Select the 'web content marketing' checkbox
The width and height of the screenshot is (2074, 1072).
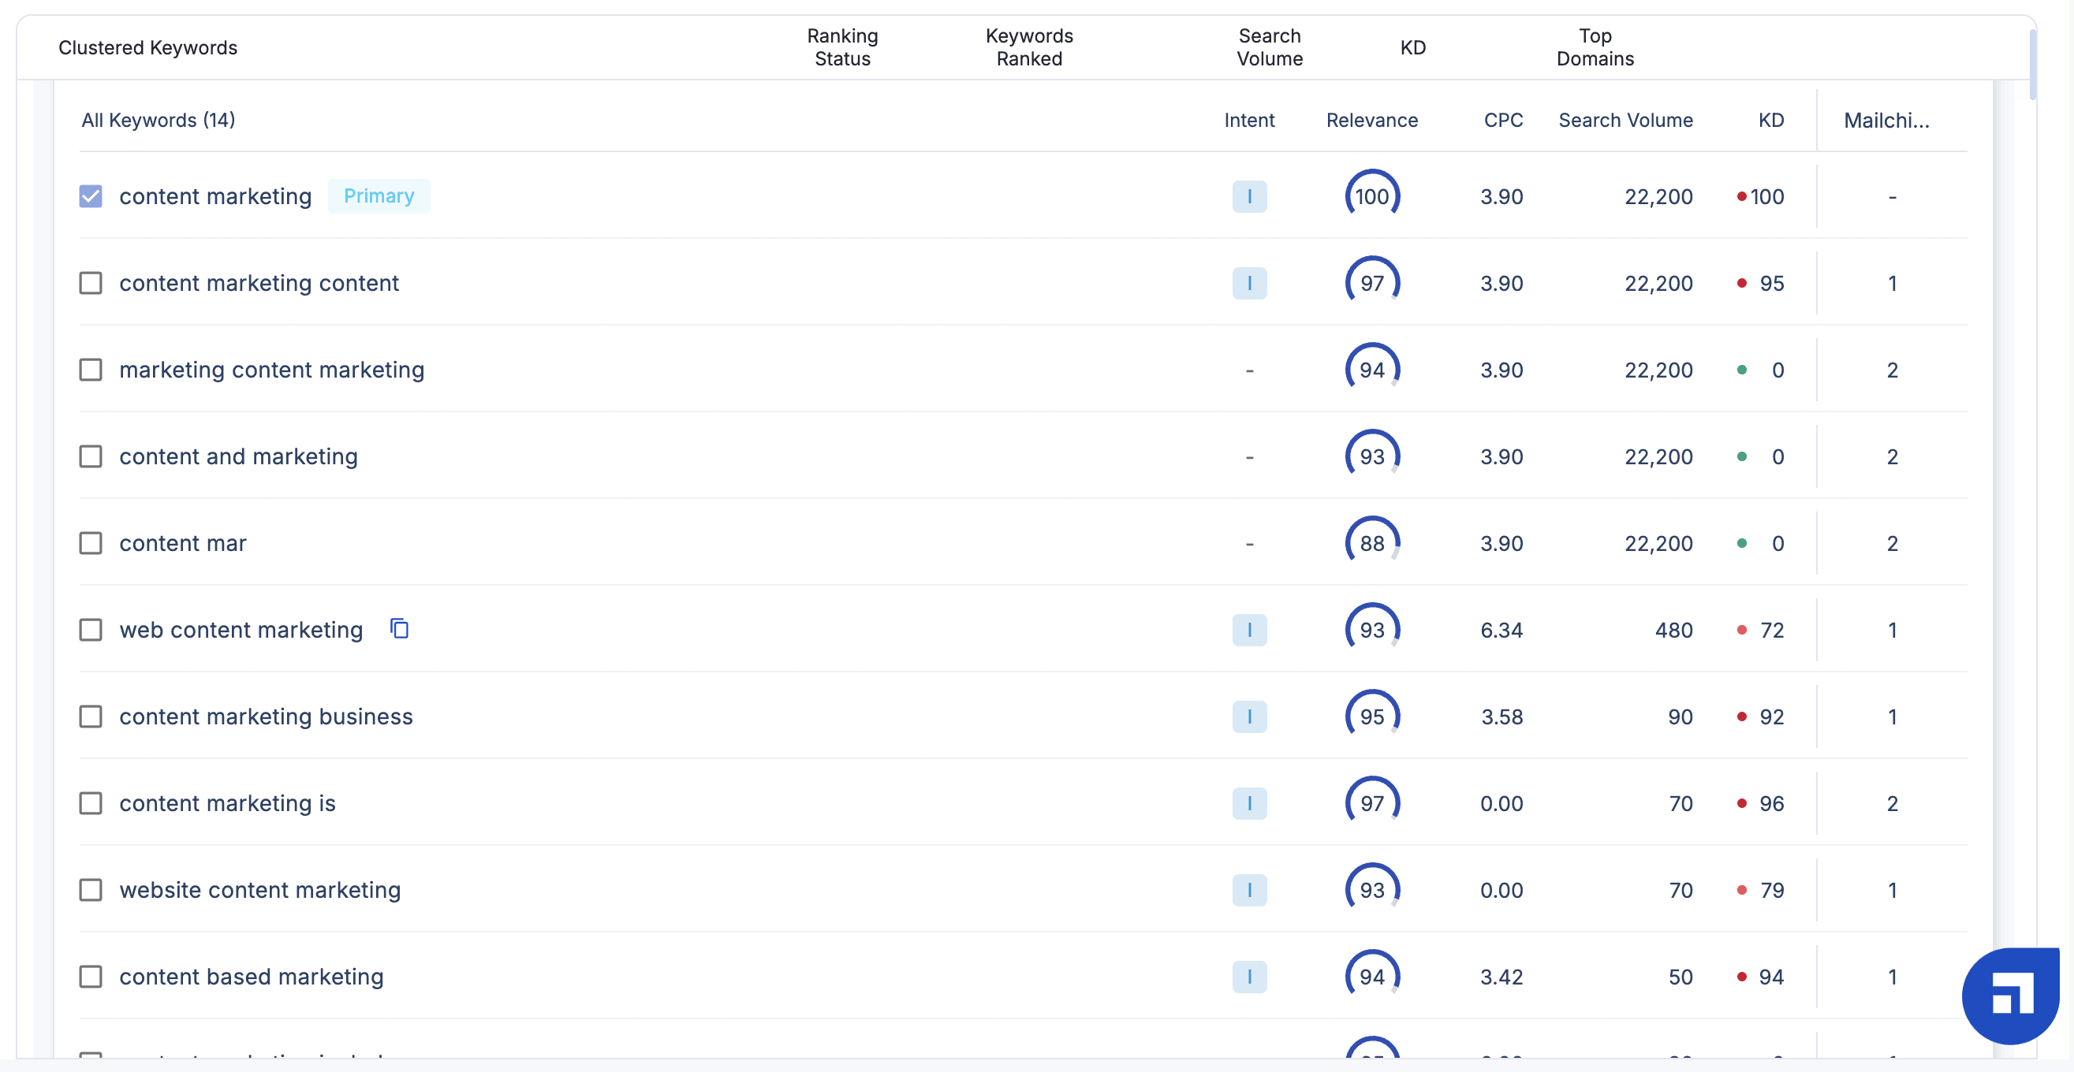91,630
